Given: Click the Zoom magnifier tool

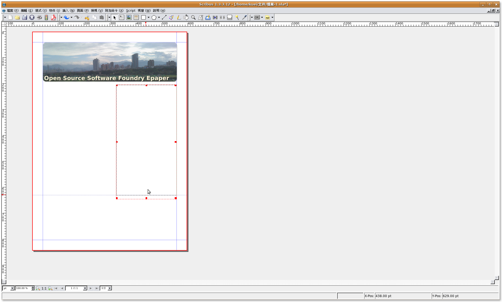Looking at the screenshot, I should tap(193, 17).
